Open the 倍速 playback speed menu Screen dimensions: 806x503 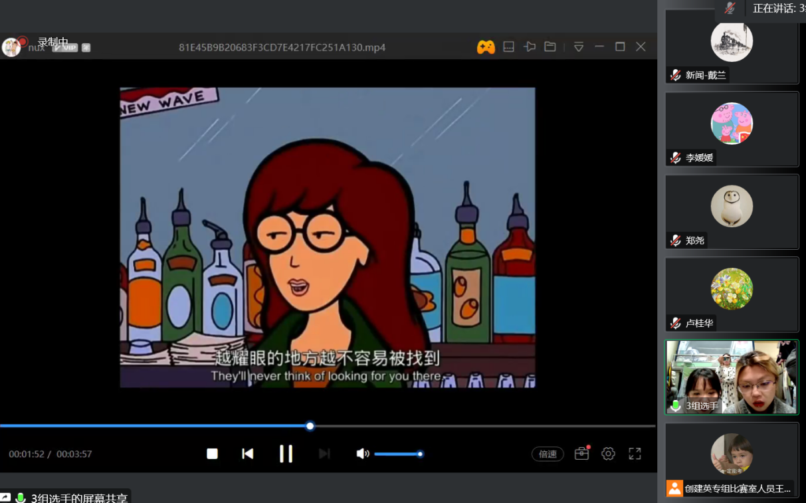(548, 454)
